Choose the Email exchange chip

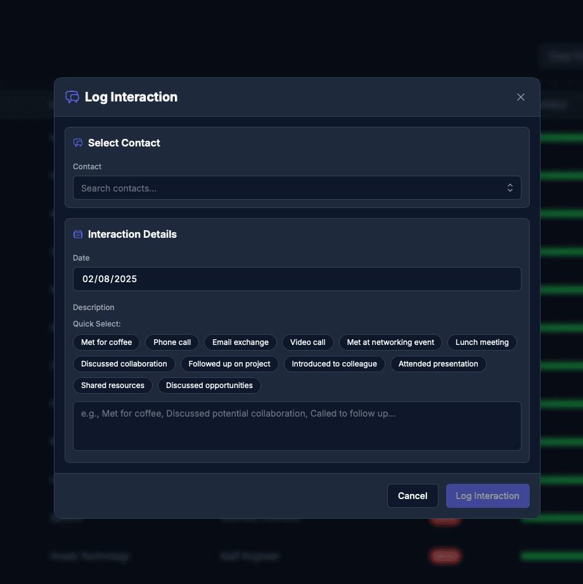pos(240,342)
